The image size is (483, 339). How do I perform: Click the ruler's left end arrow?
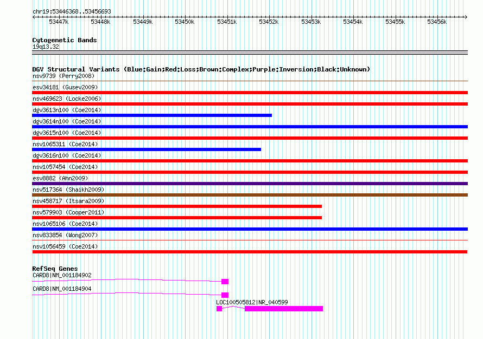(x=34, y=17)
